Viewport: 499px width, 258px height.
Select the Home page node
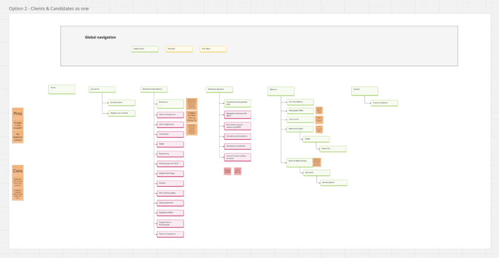click(x=62, y=89)
